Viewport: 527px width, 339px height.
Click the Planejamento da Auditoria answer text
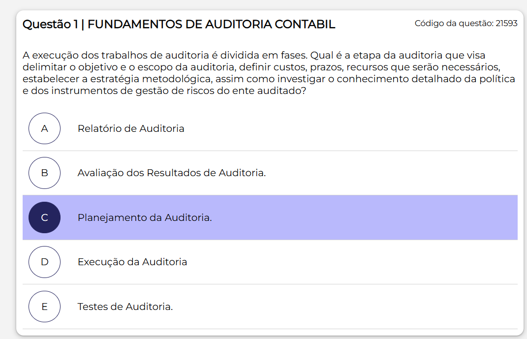coord(145,217)
